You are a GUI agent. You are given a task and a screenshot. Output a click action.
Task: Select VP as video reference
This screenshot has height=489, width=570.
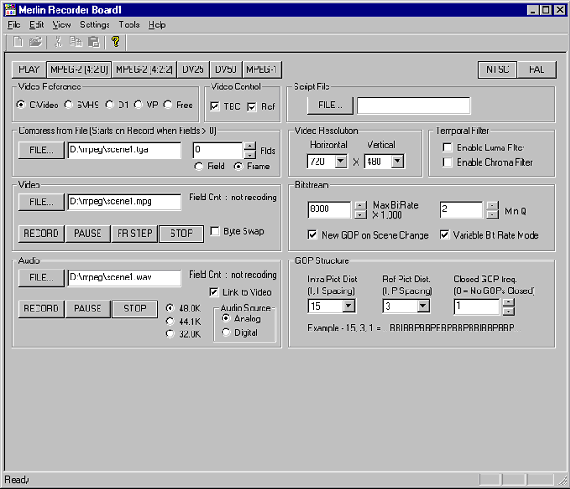(146, 105)
